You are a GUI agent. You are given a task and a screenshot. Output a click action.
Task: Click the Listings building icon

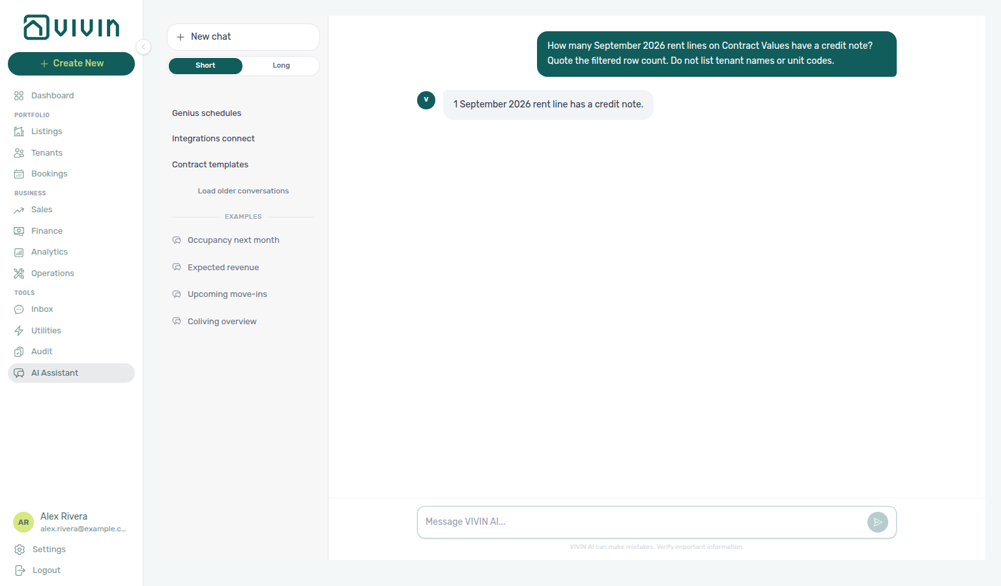coord(19,132)
